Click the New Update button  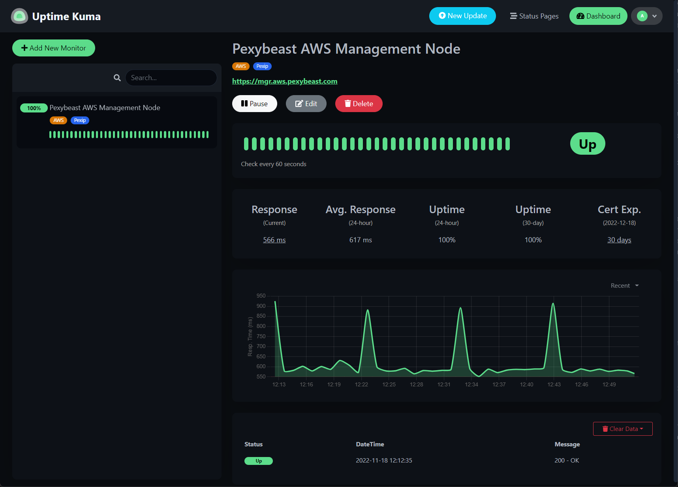[x=462, y=16]
